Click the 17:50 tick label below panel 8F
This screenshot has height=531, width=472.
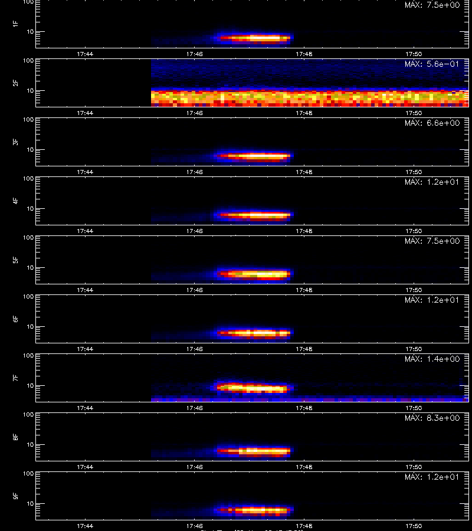pos(414,467)
